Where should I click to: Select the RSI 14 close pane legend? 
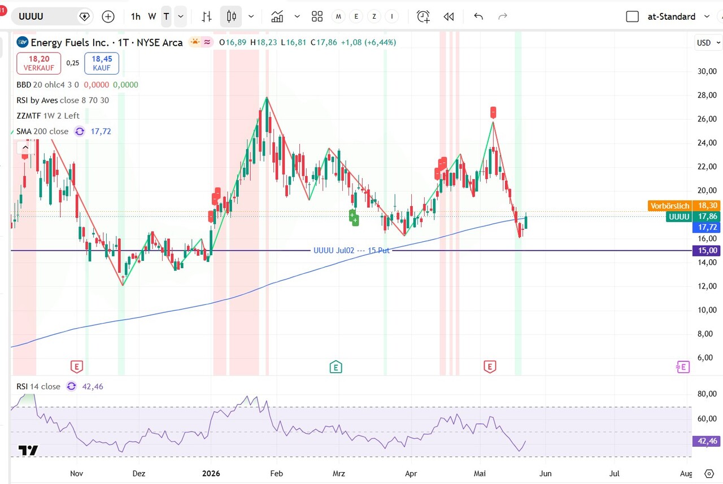(x=38, y=386)
